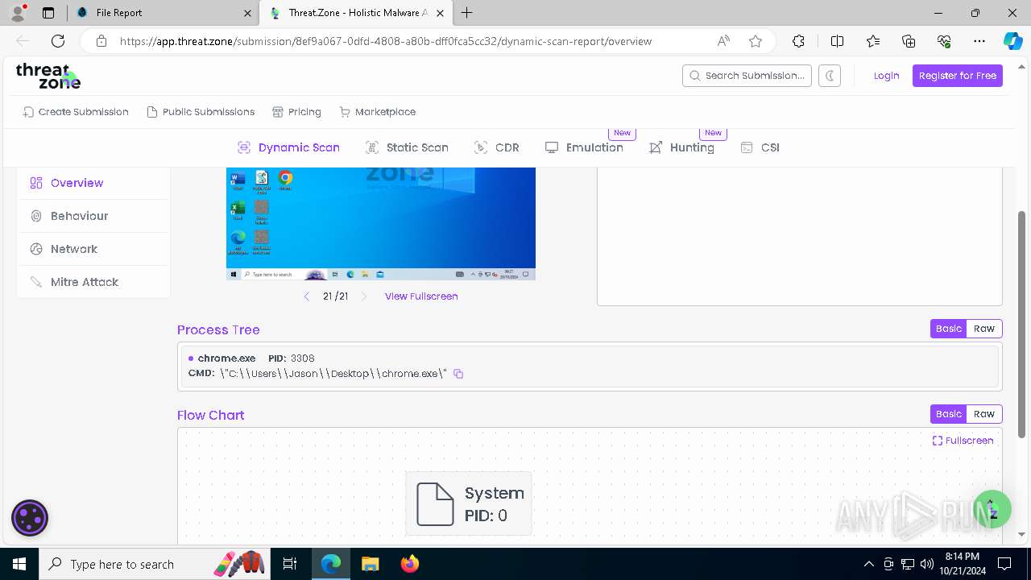Open the purple cookie settings button
Screen dimensions: 1031x580
30,518
